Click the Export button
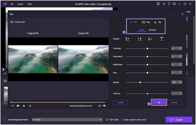Image resolution: width=196 pixels, height=125 pixels. (179, 120)
